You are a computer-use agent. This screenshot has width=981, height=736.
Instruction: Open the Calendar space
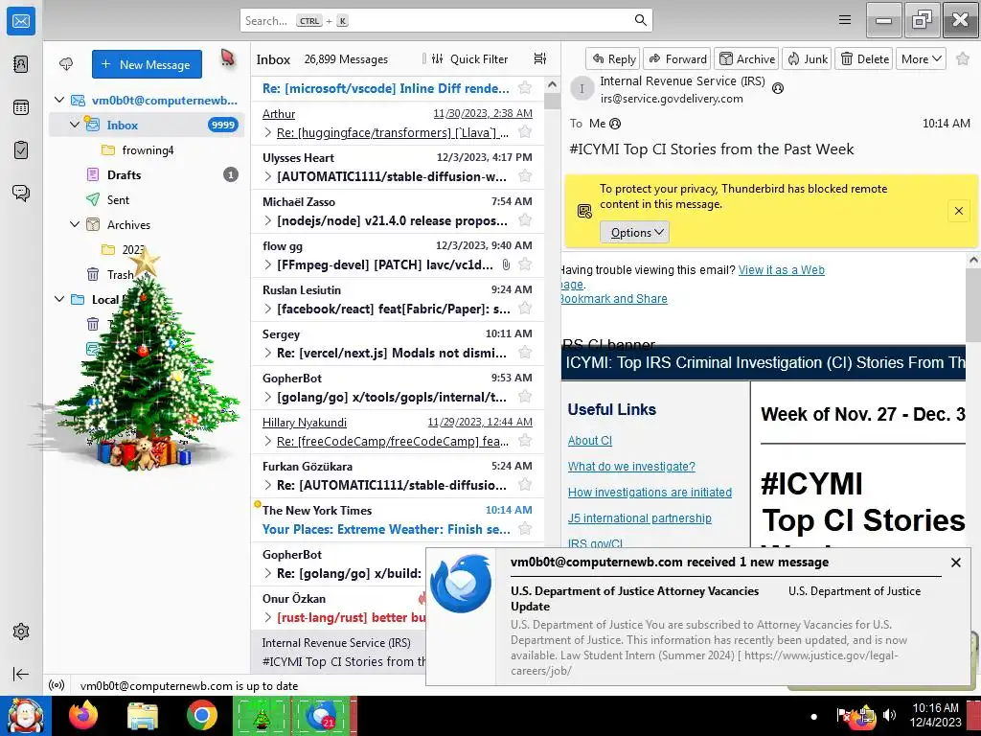coord(21,107)
